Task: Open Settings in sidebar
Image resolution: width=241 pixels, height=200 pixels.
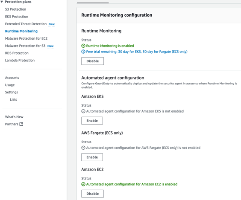Action: (x=12, y=93)
